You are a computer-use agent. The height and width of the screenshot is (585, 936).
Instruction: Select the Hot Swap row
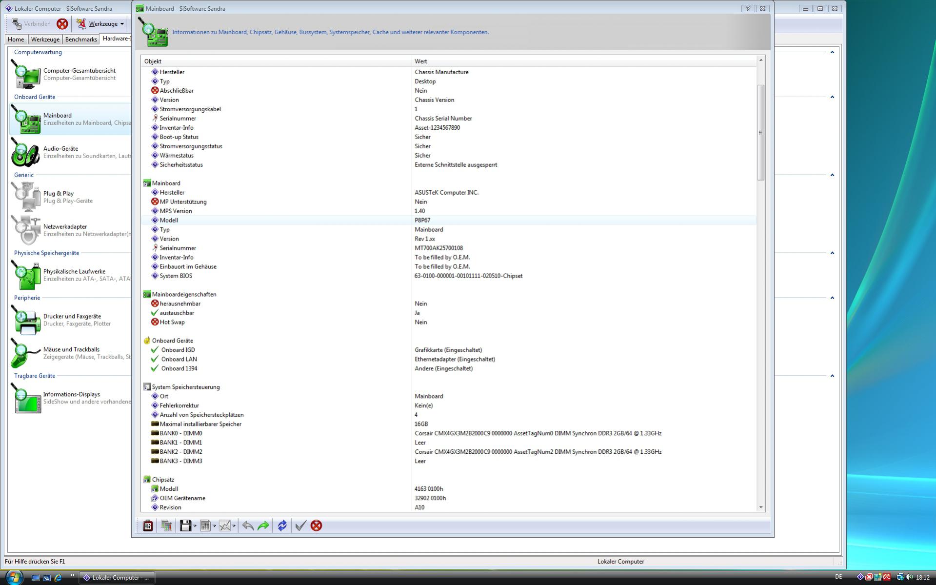(x=449, y=323)
